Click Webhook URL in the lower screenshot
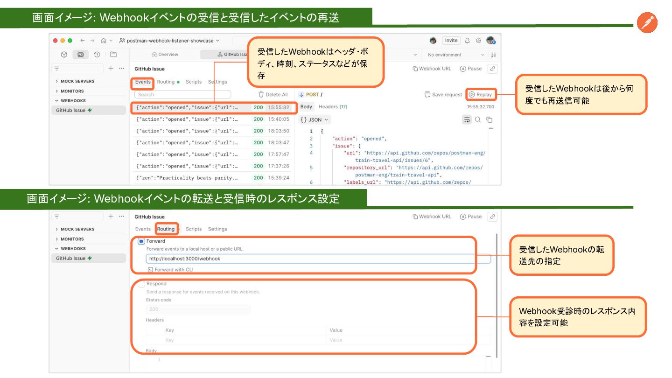 click(x=432, y=217)
